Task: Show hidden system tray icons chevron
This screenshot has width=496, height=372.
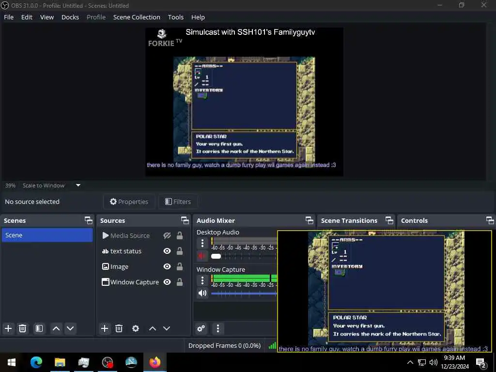Action: point(410,362)
